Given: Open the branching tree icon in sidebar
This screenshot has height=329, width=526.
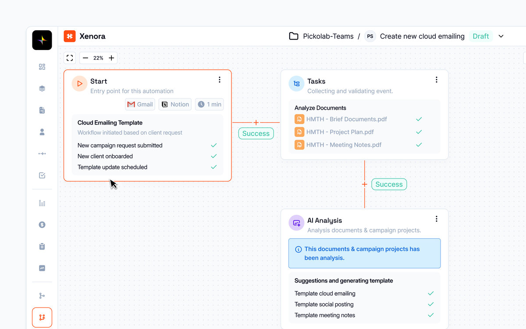Looking at the screenshot, I should (x=42, y=296).
